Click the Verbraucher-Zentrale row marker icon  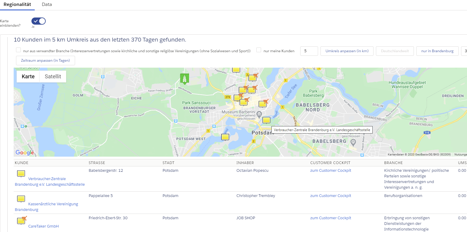[21, 174]
